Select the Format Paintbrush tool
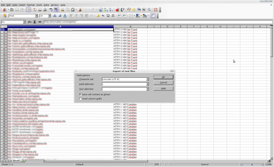The height and width of the screenshot is (167, 274). [x=80, y=10]
